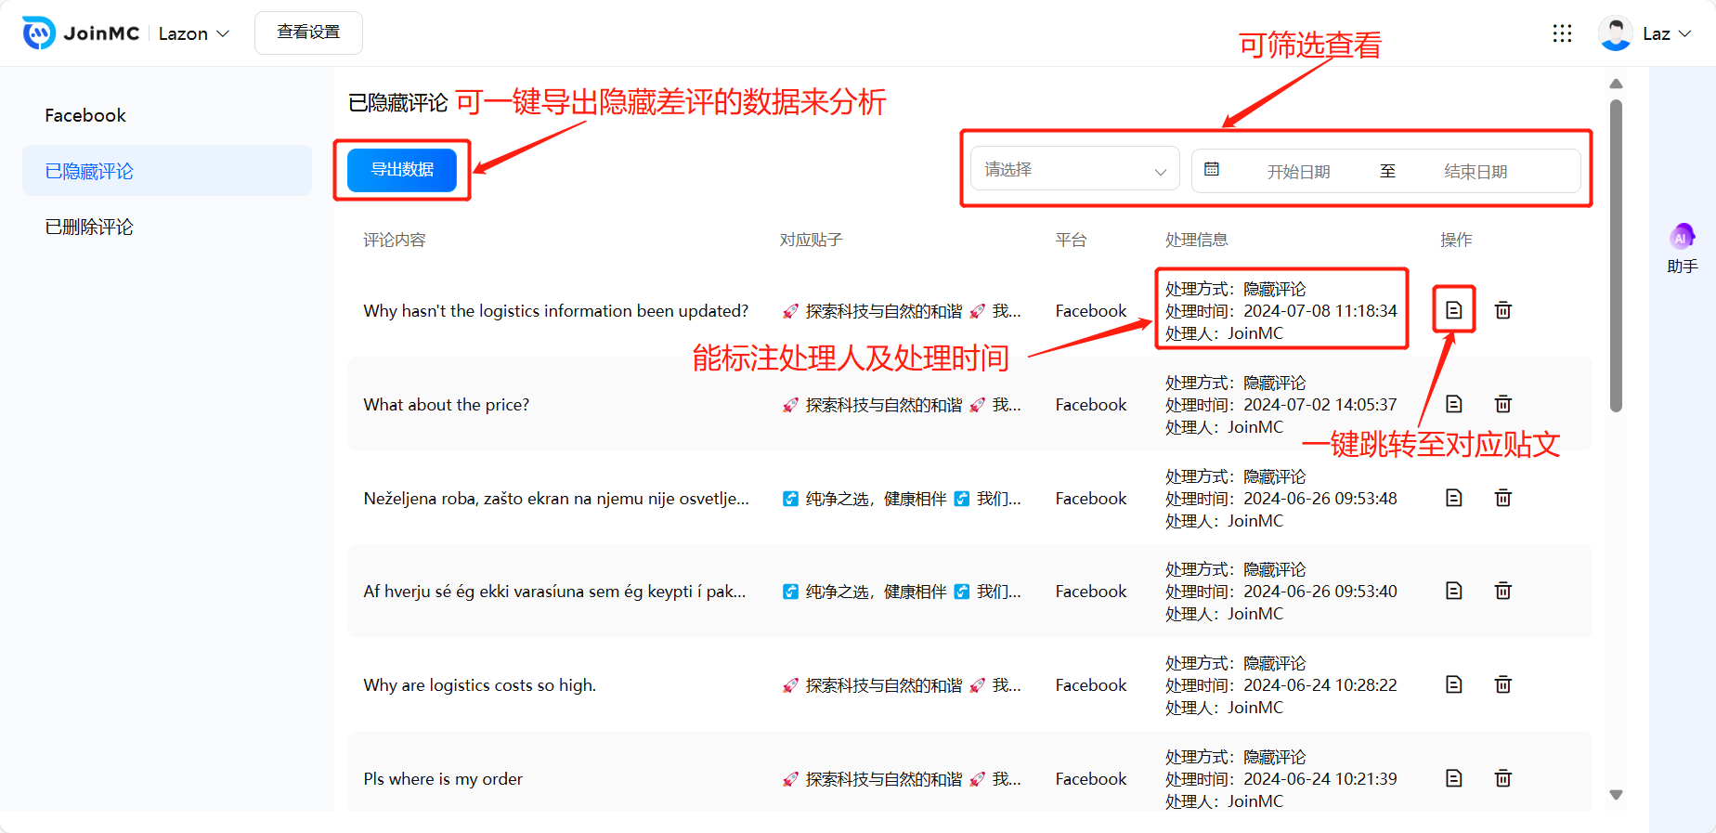
Task: Expand the Lazon workspace dropdown
Action: point(193,33)
